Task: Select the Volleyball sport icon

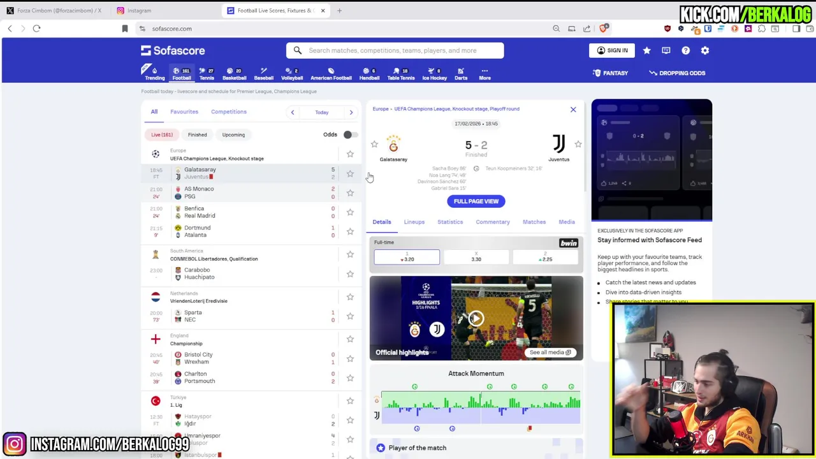Action: pyautogui.click(x=292, y=73)
